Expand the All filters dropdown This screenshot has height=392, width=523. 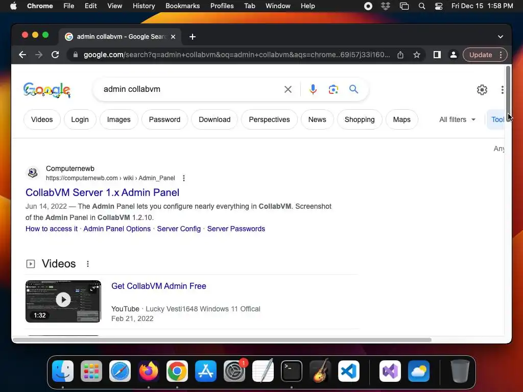coord(457,119)
